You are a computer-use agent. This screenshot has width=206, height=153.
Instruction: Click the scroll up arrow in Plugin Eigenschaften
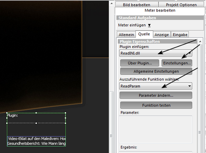click(200, 41)
